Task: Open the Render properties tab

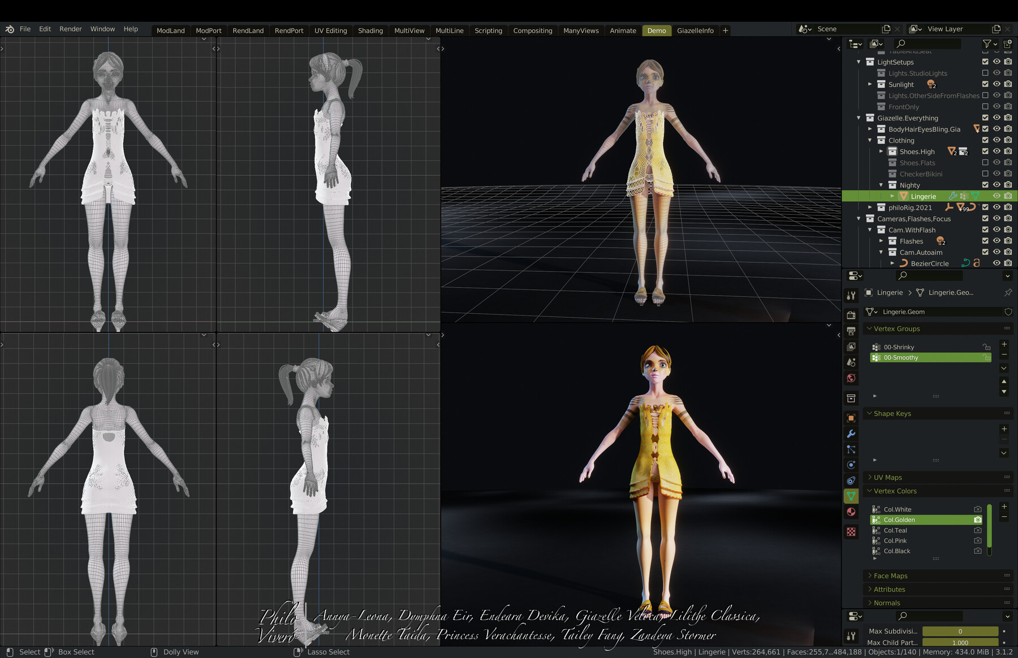Action: click(851, 315)
